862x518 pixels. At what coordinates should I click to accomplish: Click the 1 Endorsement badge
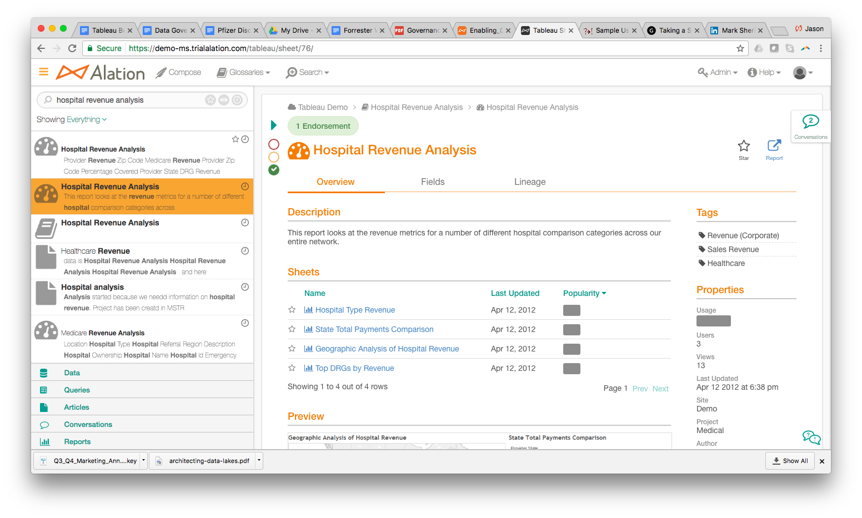tap(323, 126)
